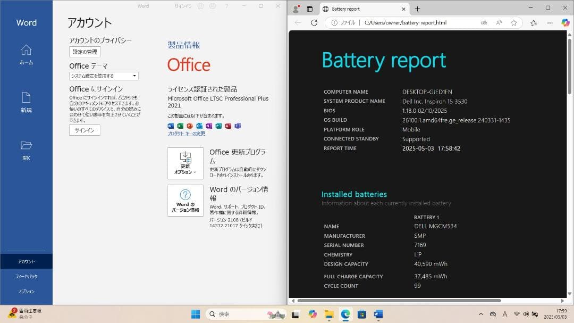Viewport: 574px width, 323px height.
Task: Toggle the Collections panel in Edge
Action: 533,22
